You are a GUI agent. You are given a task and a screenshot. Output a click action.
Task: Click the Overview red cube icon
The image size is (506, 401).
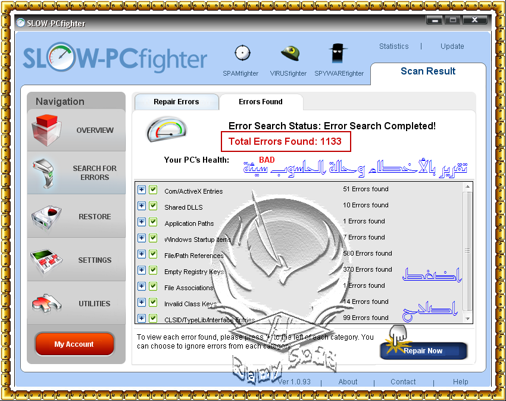(48, 130)
